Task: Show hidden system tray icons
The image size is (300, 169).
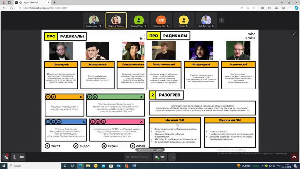Action: (263, 166)
